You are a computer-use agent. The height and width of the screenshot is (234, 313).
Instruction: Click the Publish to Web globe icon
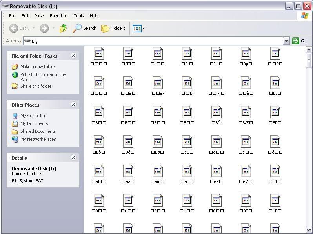coord(15,75)
